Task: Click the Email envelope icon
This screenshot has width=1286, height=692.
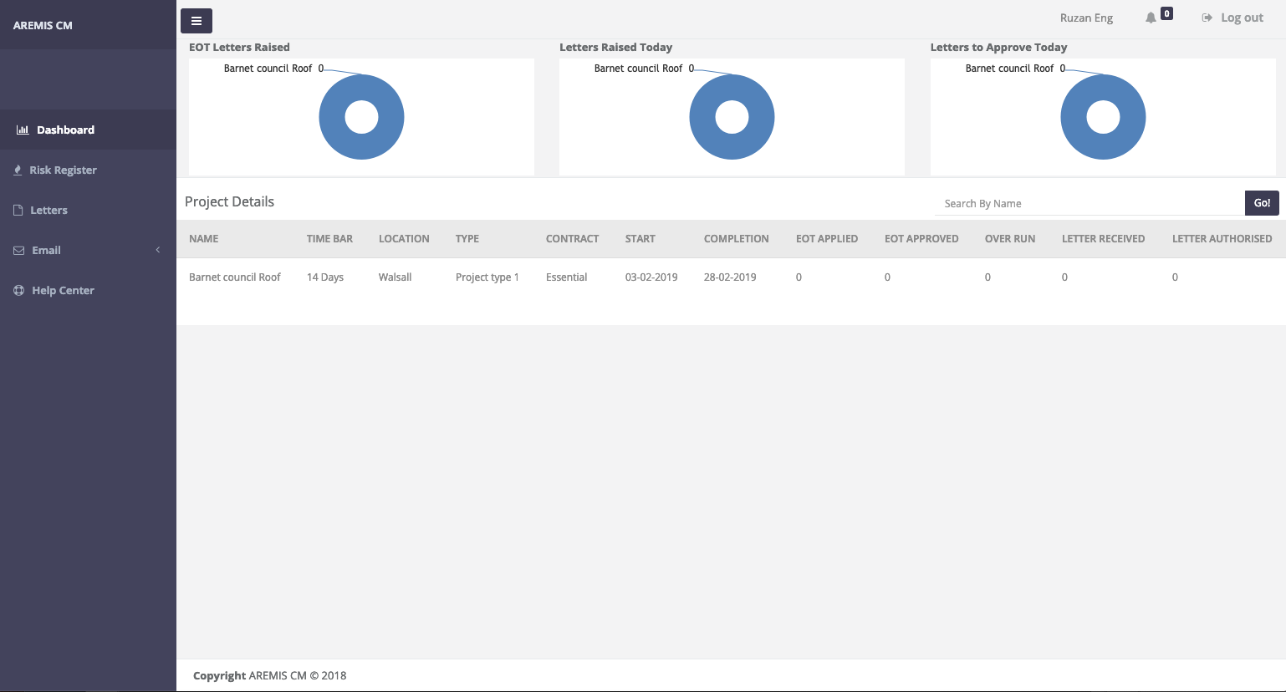Action: pos(18,250)
